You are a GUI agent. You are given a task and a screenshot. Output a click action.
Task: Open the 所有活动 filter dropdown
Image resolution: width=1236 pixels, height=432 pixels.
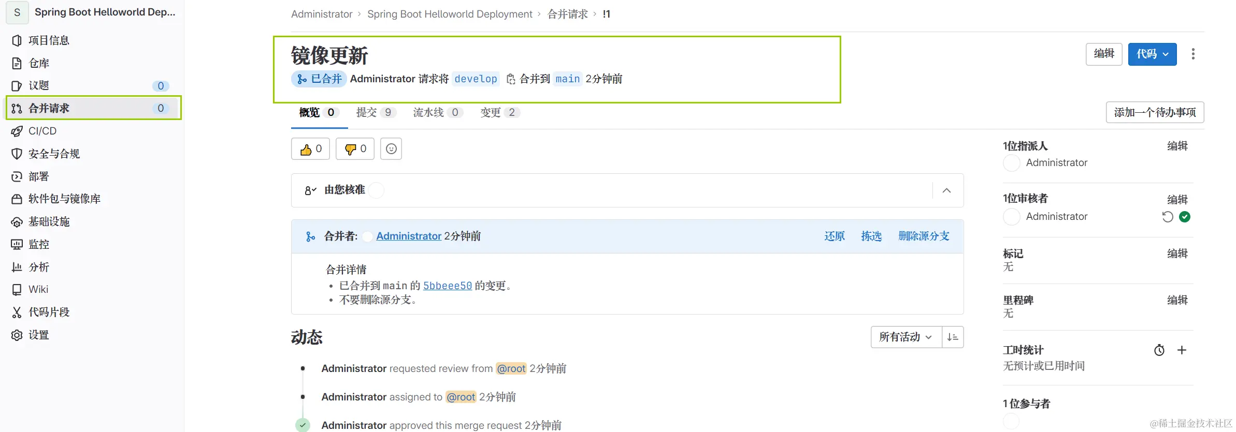906,337
